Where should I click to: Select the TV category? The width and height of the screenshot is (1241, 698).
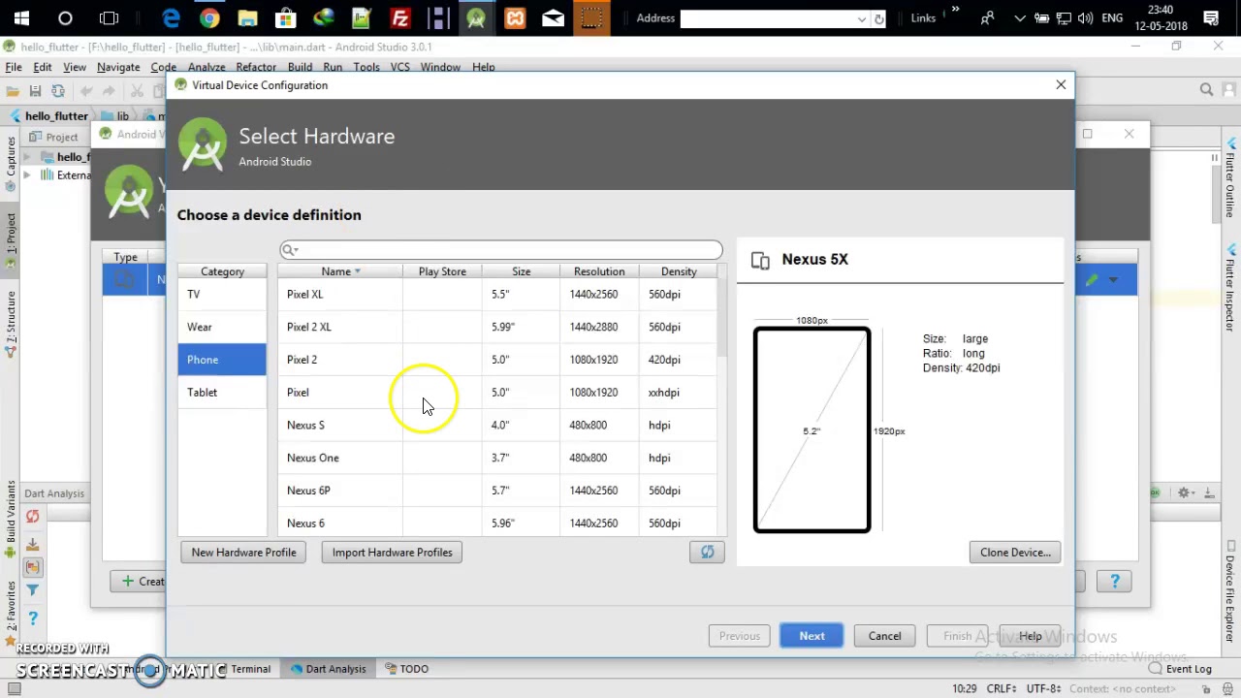[222, 294]
